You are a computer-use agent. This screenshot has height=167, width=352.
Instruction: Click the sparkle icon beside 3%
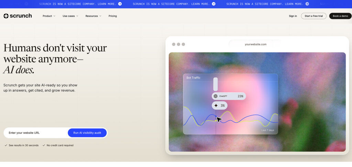pyautogui.click(x=216, y=105)
